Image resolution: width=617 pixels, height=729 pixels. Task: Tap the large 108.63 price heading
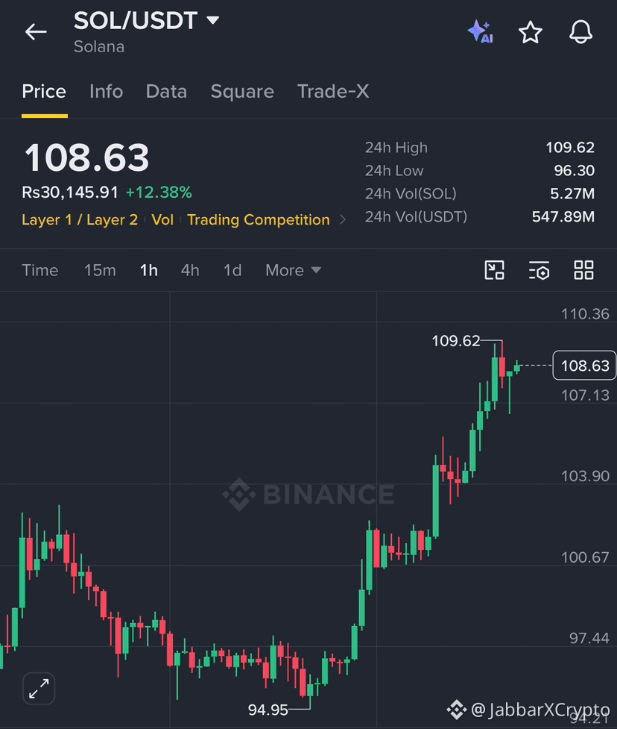tap(87, 157)
